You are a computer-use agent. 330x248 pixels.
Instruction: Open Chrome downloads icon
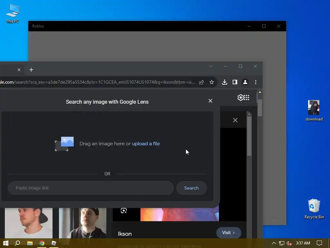click(225, 82)
